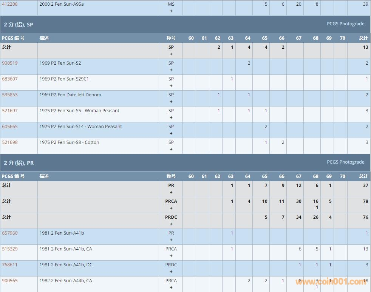Screen dimensions: 371x292
Task: Expand plus for 1981 2 Fen Sun-A41b, DC
Action: [x=171, y=272]
